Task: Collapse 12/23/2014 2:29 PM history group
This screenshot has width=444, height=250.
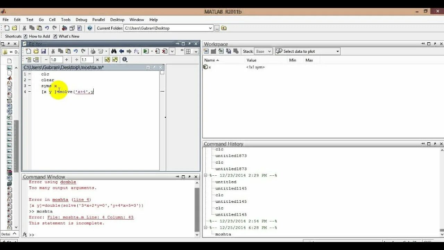Action: pos(206,175)
